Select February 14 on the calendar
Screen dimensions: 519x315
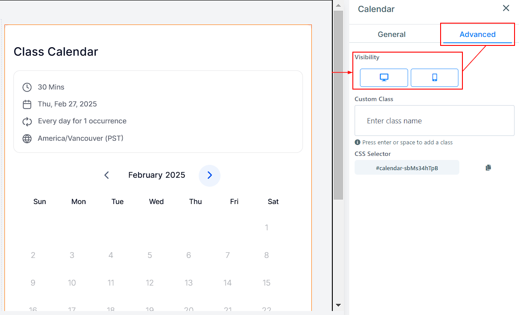click(228, 283)
